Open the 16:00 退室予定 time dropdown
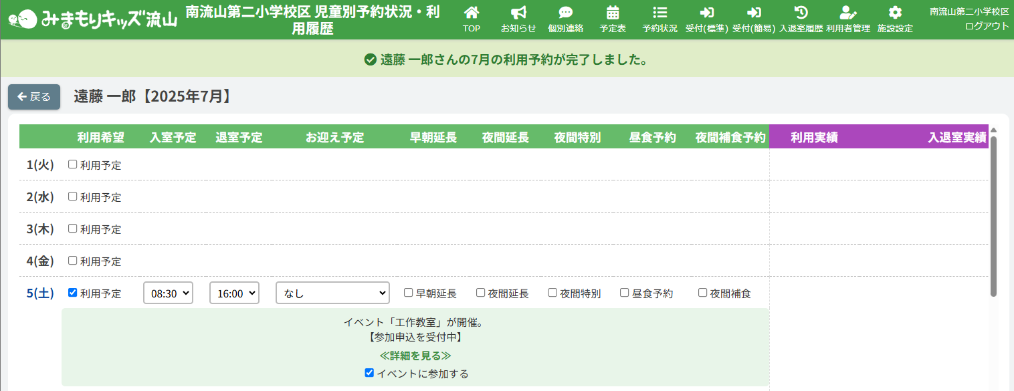This screenshot has height=391, width=1014. click(x=234, y=293)
